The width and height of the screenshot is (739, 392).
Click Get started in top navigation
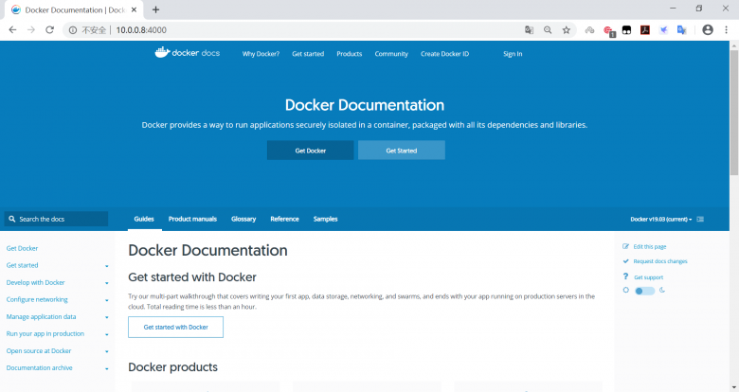[x=308, y=54]
